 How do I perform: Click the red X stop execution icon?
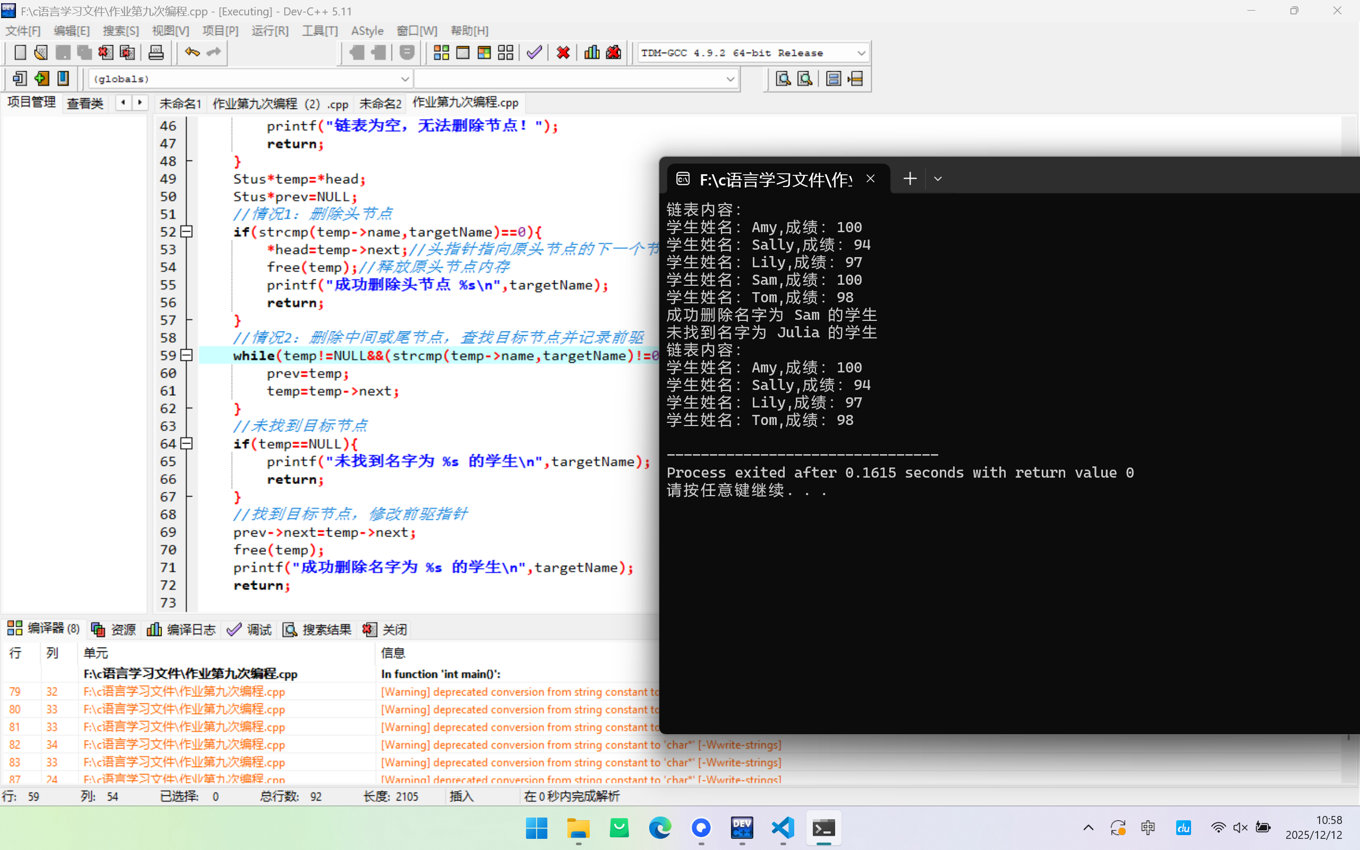coord(563,53)
